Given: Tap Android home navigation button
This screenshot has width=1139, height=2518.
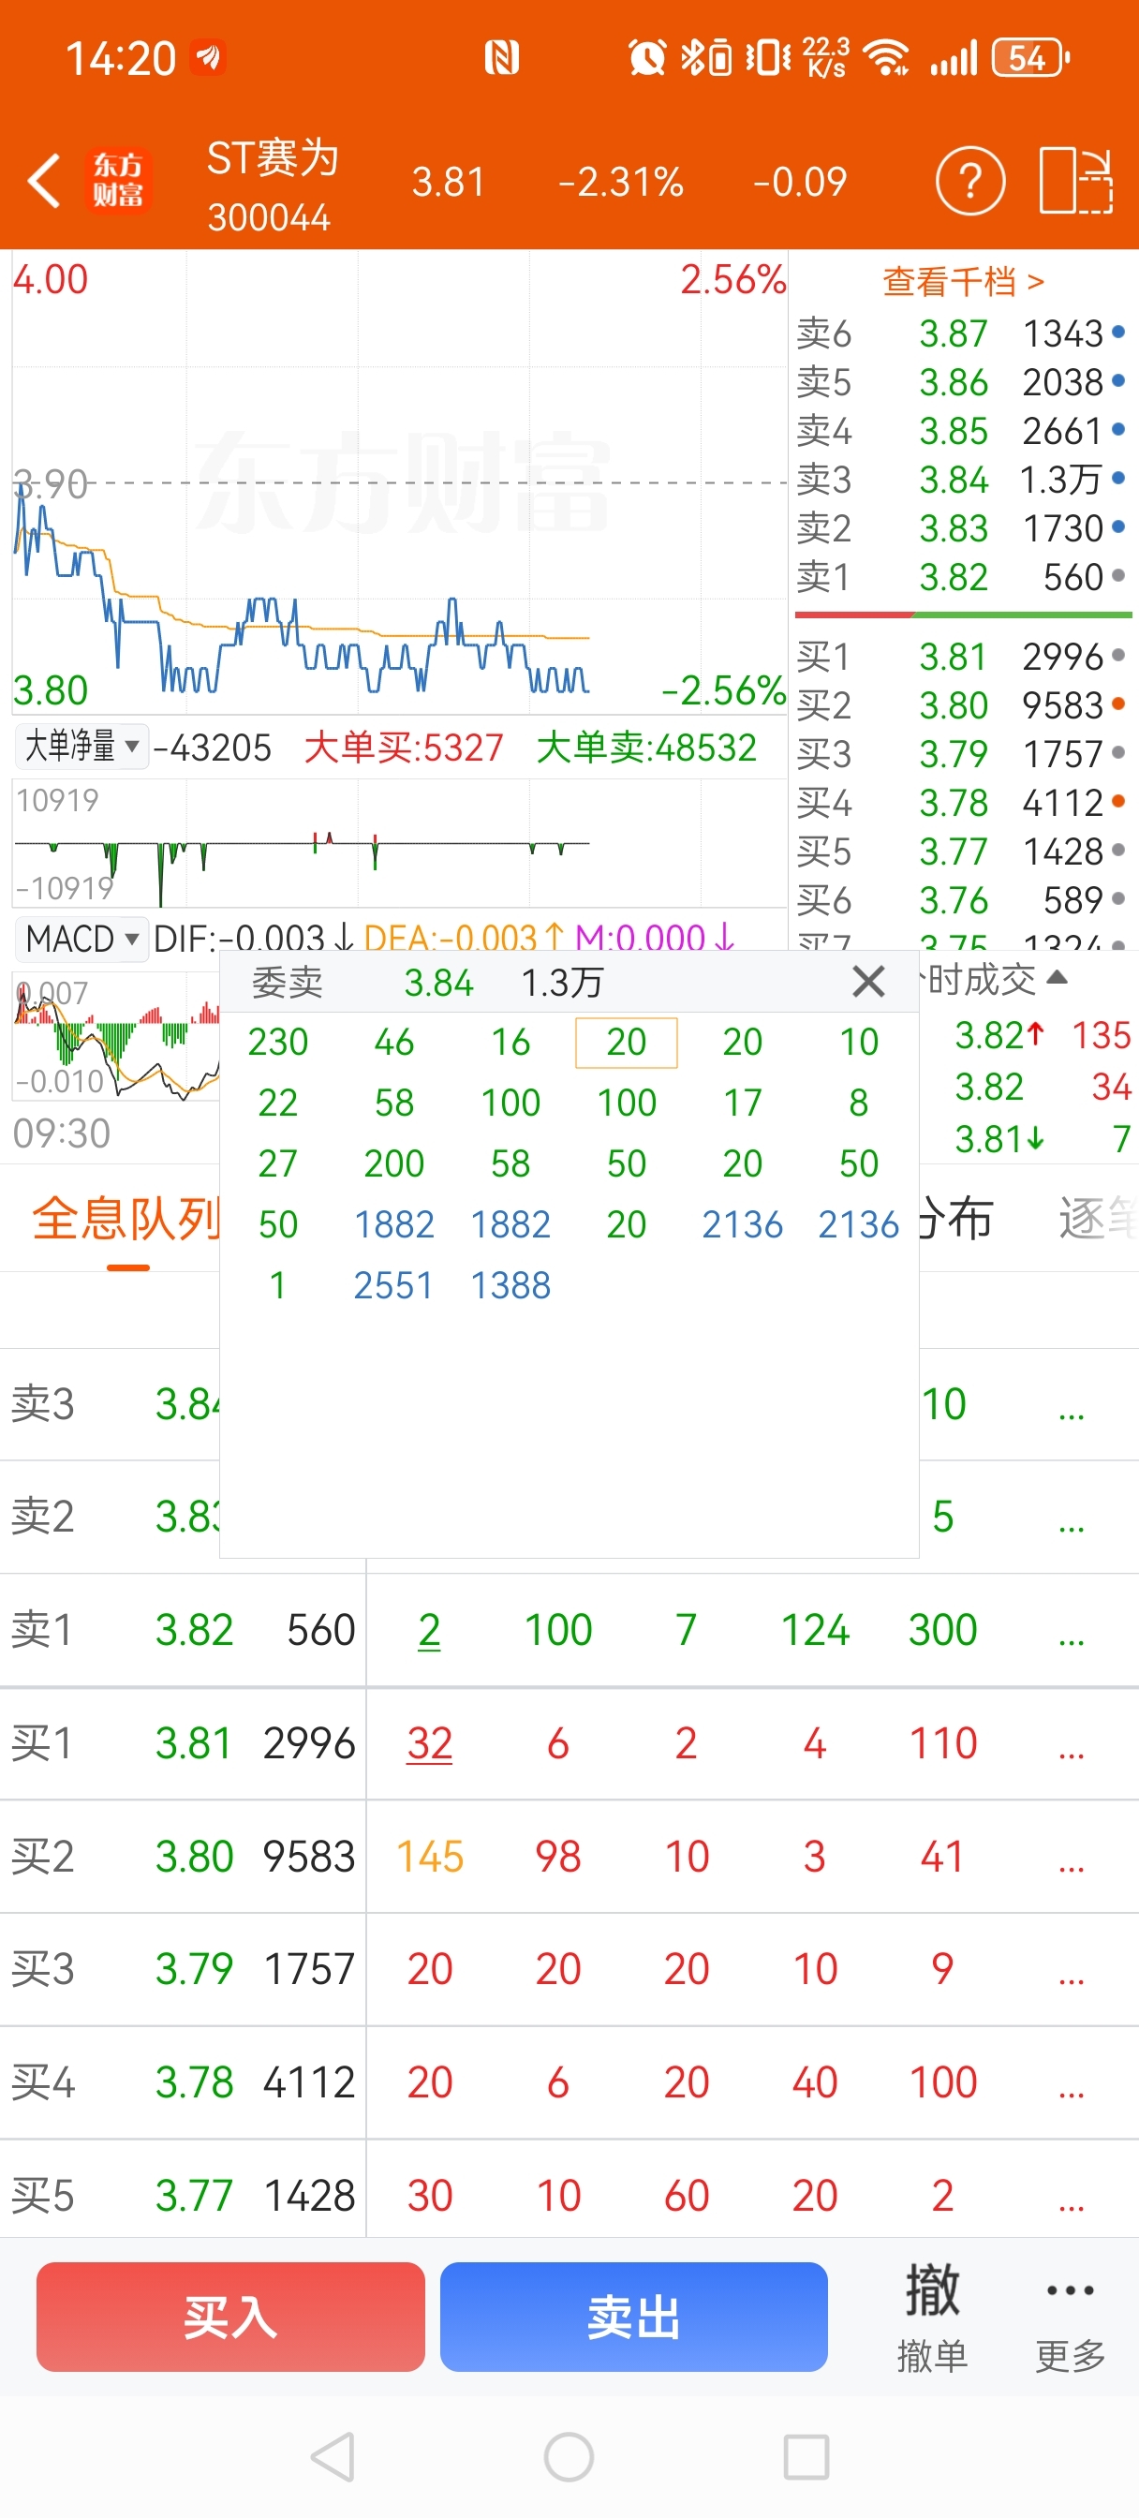Looking at the screenshot, I should click(x=569, y=2457).
